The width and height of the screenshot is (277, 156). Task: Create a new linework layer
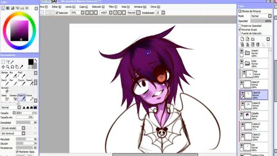pyautogui.click(x=247, y=39)
